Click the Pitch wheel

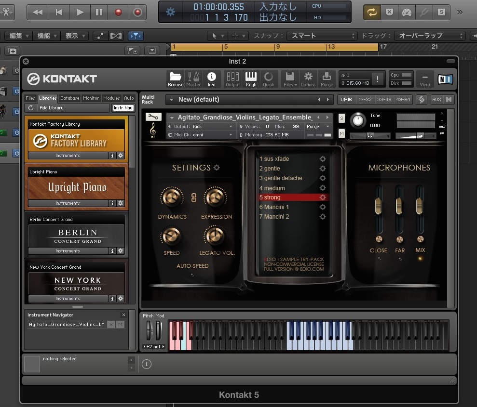pyautogui.click(x=149, y=330)
